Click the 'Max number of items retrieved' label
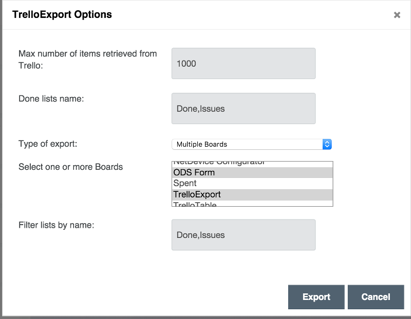 coord(87,53)
